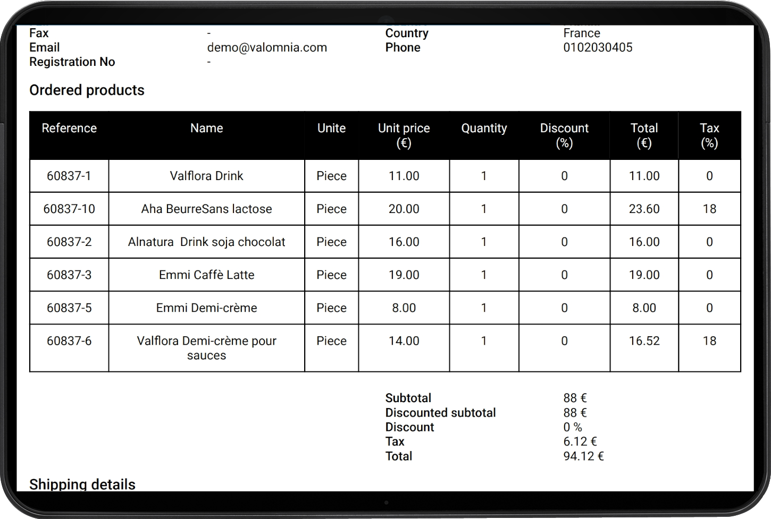Image resolution: width=771 pixels, height=519 pixels.
Task: Click the 19.00 unit price of Emmi Caffè Latte
Action: tap(404, 275)
